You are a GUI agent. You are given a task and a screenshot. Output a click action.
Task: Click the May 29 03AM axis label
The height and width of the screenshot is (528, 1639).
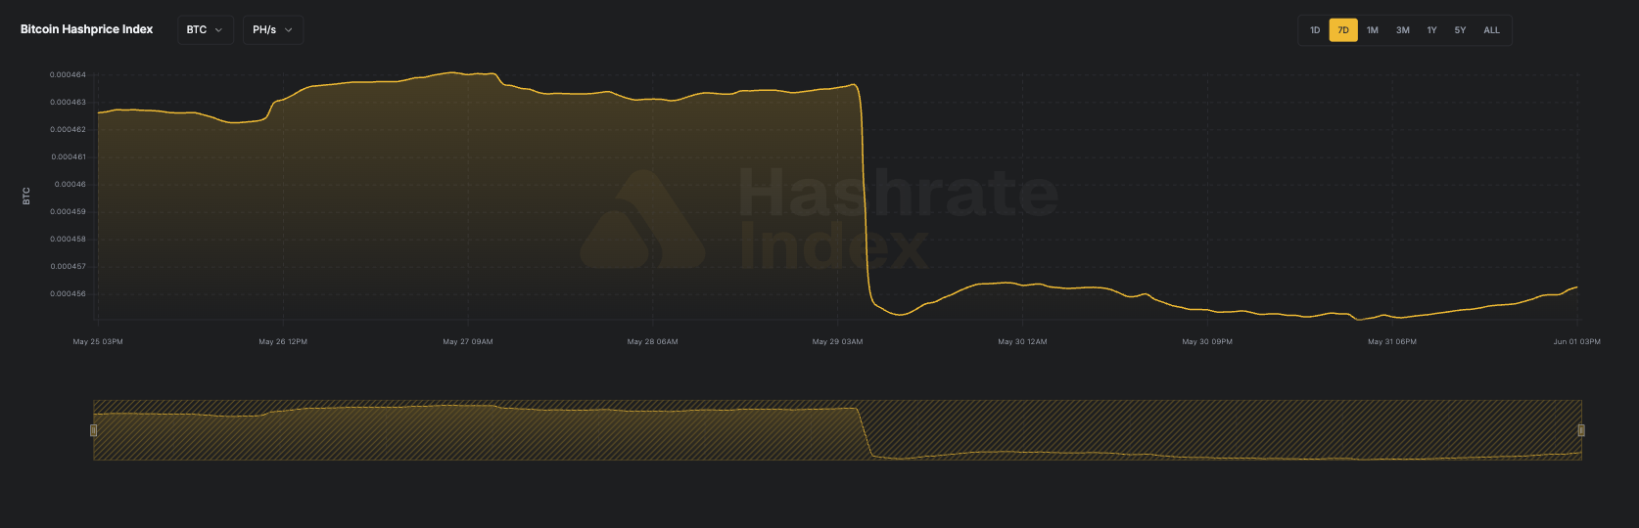coord(838,342)
